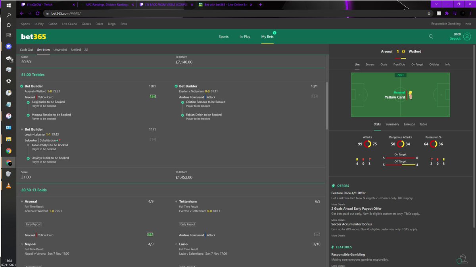Select the Free Kicks tracker tab
476x267 pixels.
click(399, 64)
